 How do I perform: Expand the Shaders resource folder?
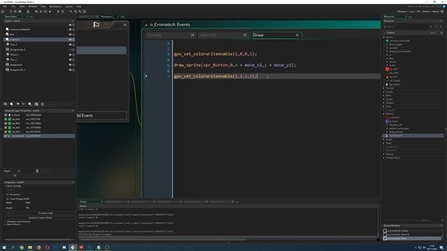(x=384, y=103)
